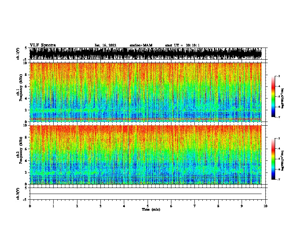Click the time axis tick label 7

point(195,206)
